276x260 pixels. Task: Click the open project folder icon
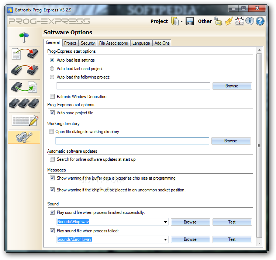[175, 21]
